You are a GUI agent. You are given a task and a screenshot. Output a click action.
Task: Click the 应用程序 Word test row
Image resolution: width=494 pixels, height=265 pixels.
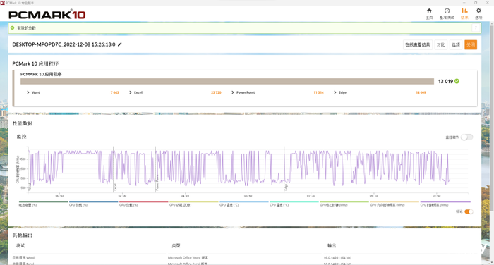pyautogui.click(x=23, y=257)
